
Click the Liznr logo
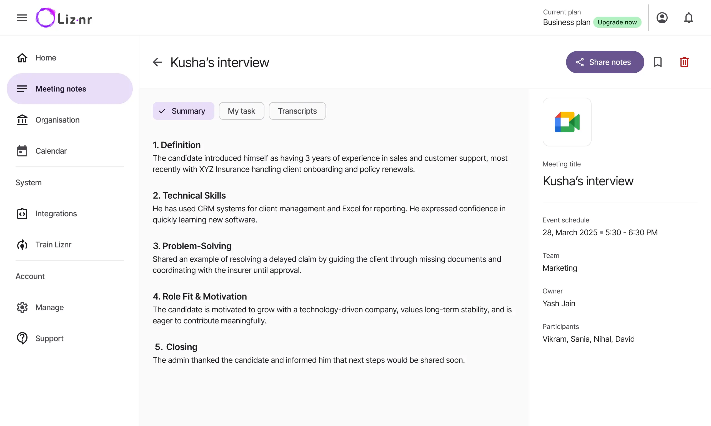tap(64, 18)
